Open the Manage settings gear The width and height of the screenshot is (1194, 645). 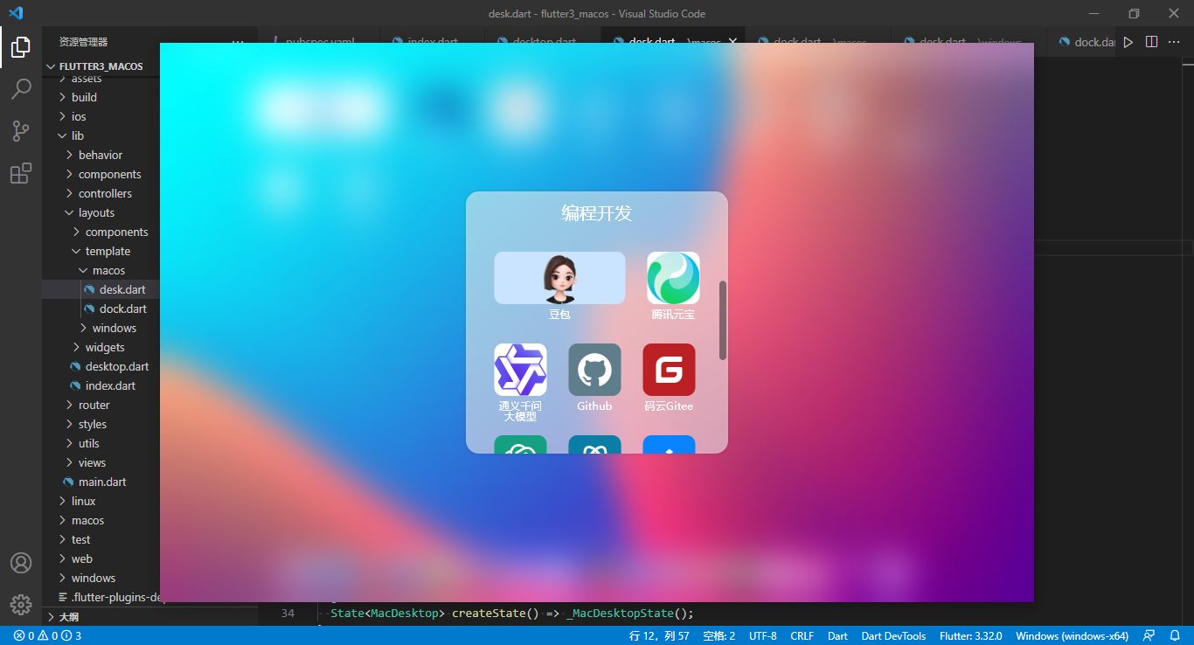coord(21,605)
